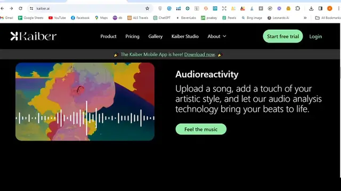
Task: Click the orange swirl extension icon
Action: pos(206,8)
